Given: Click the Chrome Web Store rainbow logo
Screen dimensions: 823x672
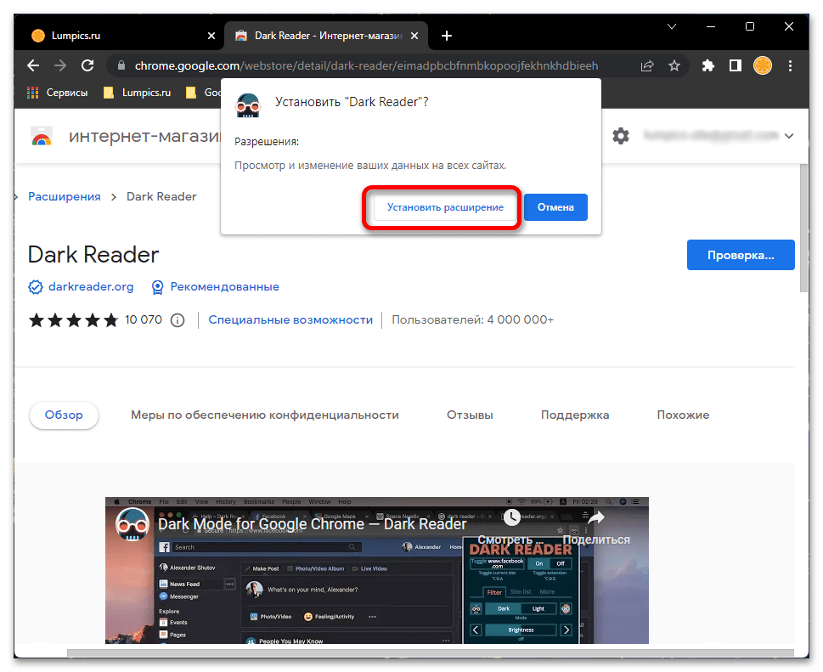Looking at the screenshot, I should (x=42, y=136).
